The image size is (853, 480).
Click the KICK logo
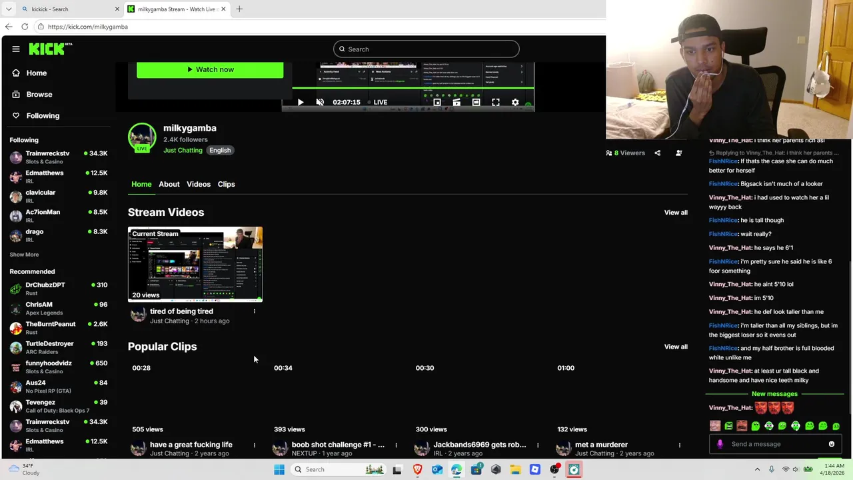[50, 49]
